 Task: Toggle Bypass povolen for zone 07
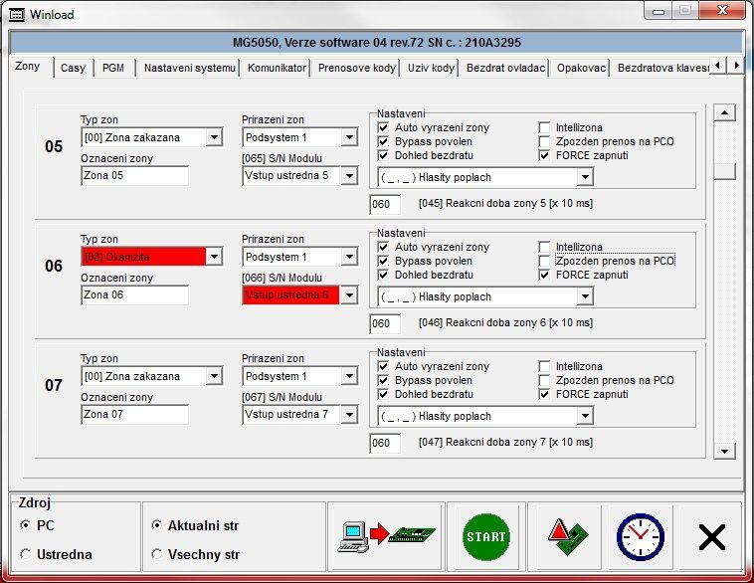(x=383, y=380)
